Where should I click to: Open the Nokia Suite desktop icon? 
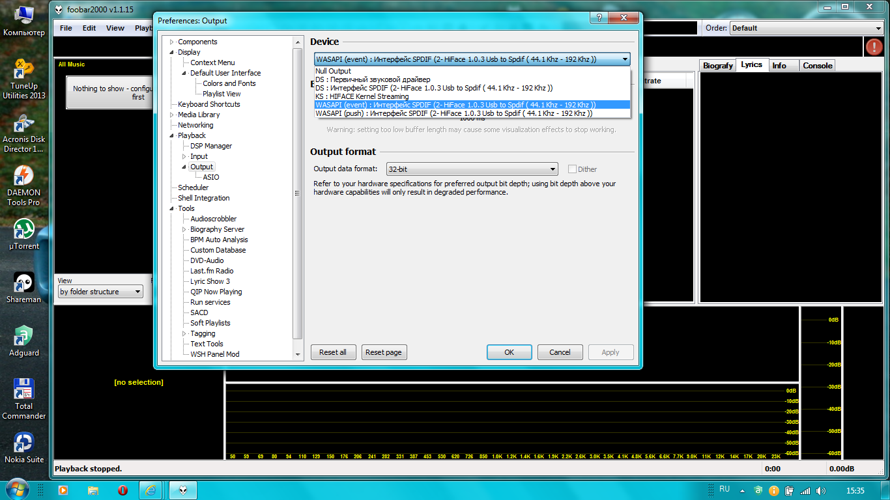click(24, 448)
